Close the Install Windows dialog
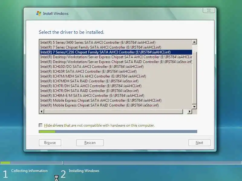This screenshot has height=181, width=242. [x=209, y=10]
